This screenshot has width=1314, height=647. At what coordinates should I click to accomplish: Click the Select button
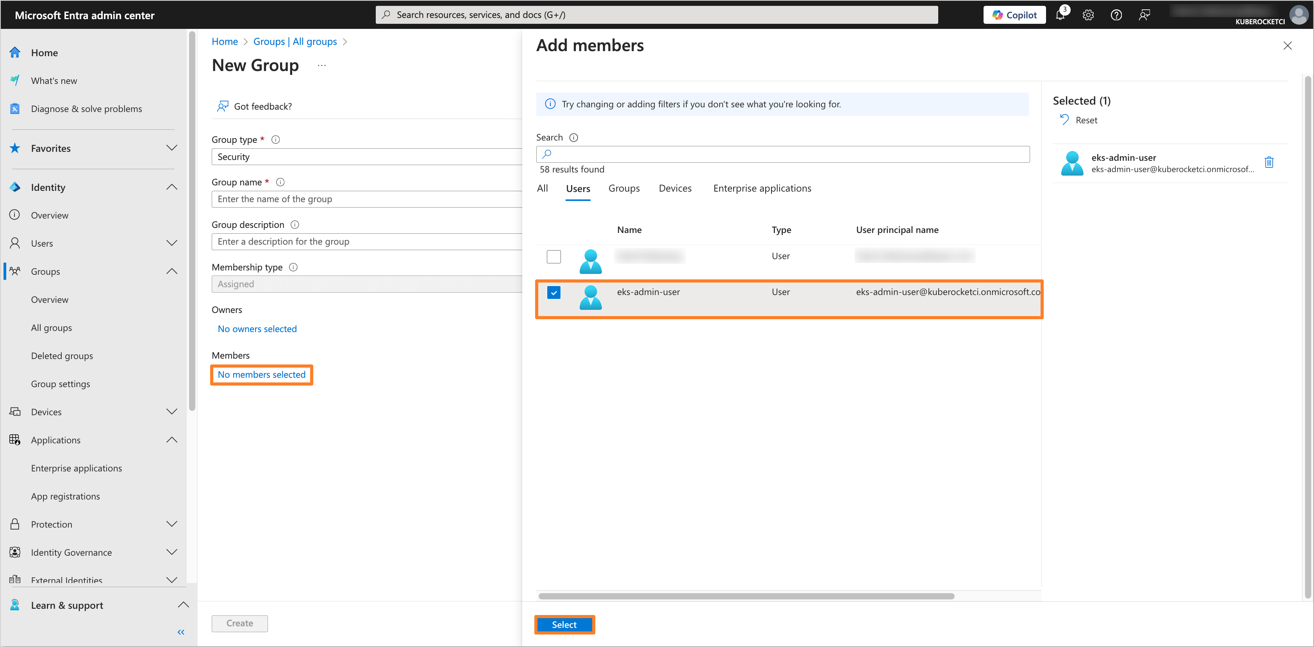[x=563, y=624]
